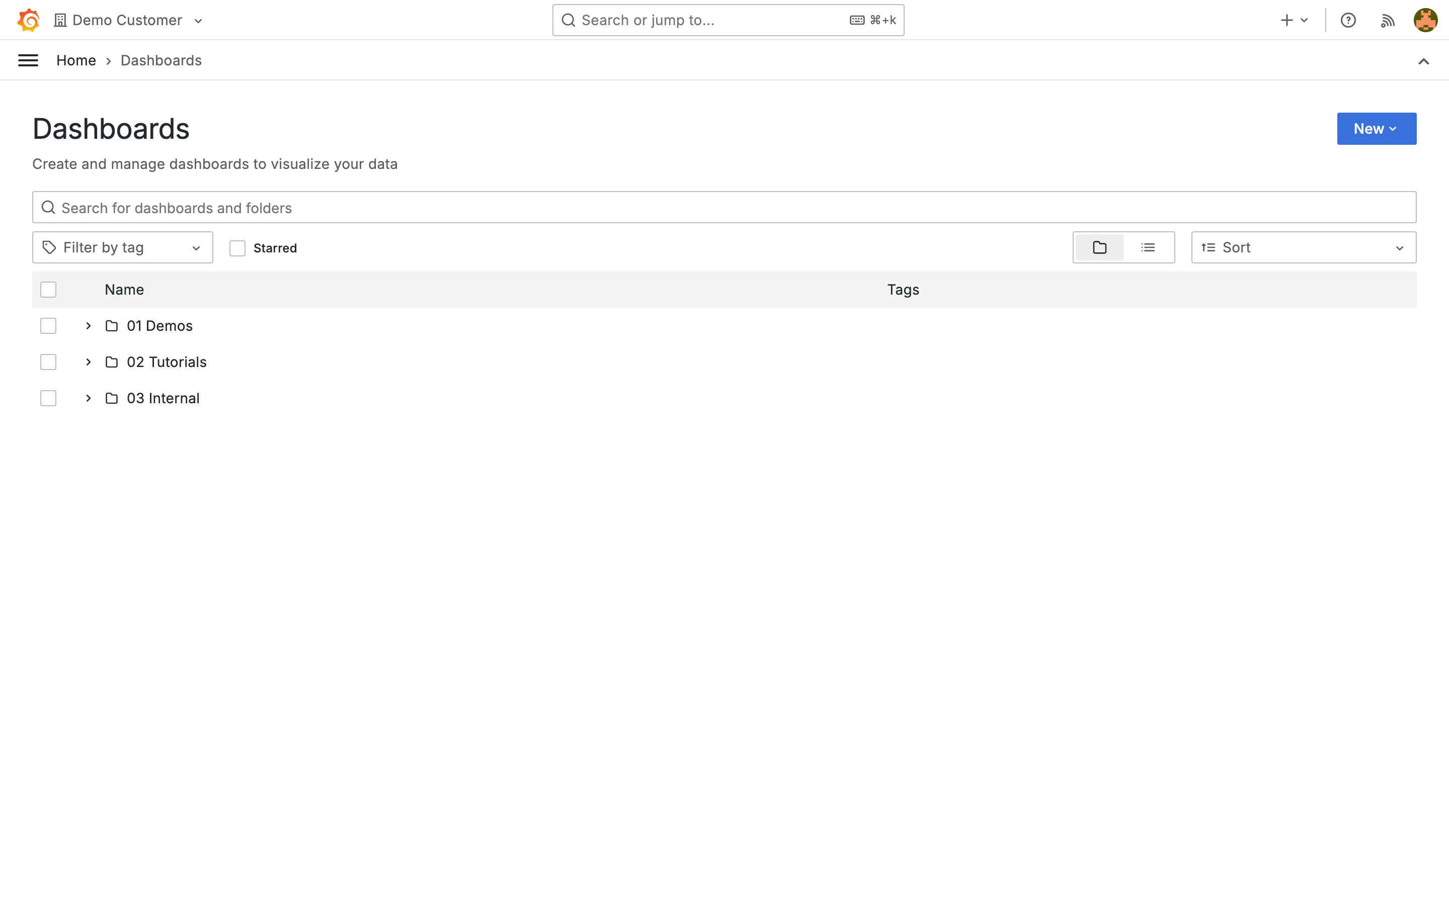Collapse the top bar with chevron
The image size is (1449, 905).
1424,61
